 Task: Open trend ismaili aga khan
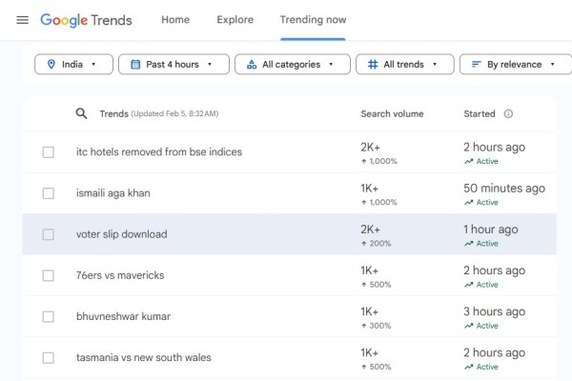click(x=113, y=193)
